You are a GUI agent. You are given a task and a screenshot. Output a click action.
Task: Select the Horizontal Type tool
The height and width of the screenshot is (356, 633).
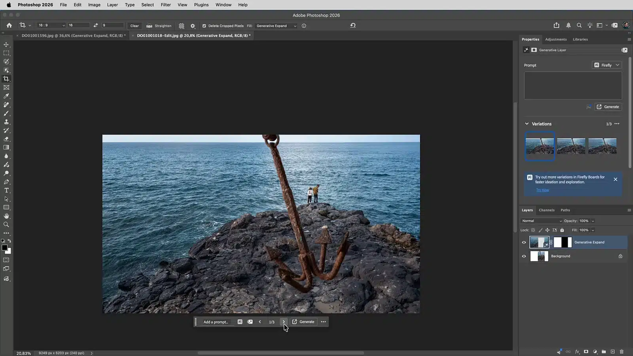(6, 190)
